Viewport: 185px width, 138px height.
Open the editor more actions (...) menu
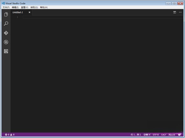[180, 12]
